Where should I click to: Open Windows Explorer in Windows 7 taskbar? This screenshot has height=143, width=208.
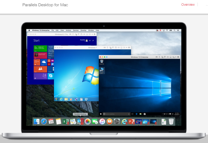pyautogui.click(x=66, y=99)
